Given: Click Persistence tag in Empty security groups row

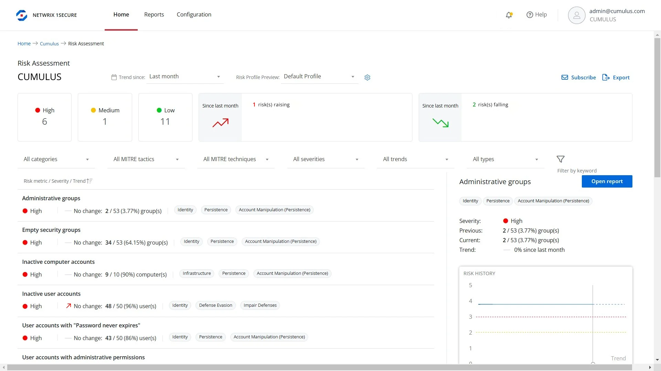Looking at the screenshot, I should coord(222,241).
